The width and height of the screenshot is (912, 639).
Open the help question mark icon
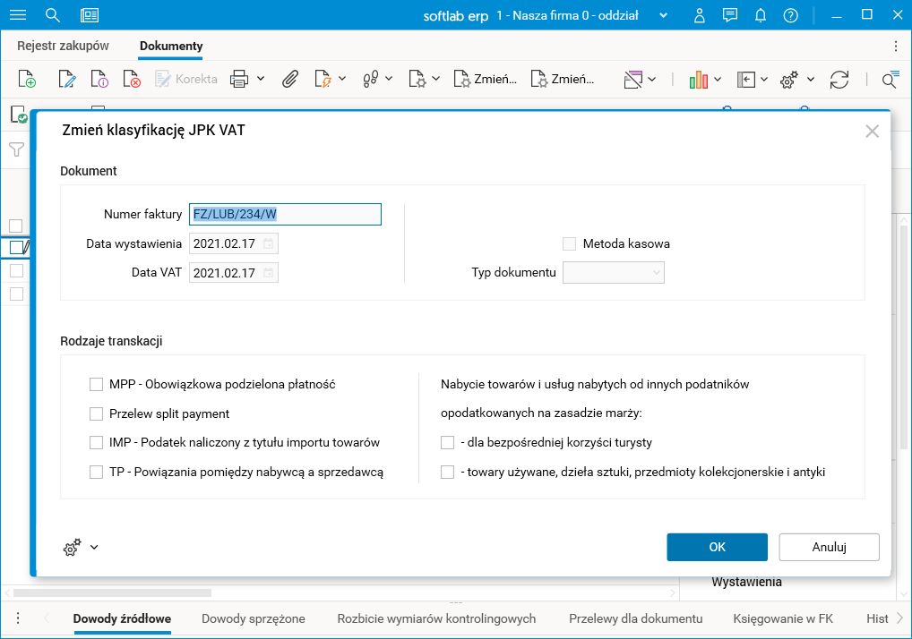(790, 16)
